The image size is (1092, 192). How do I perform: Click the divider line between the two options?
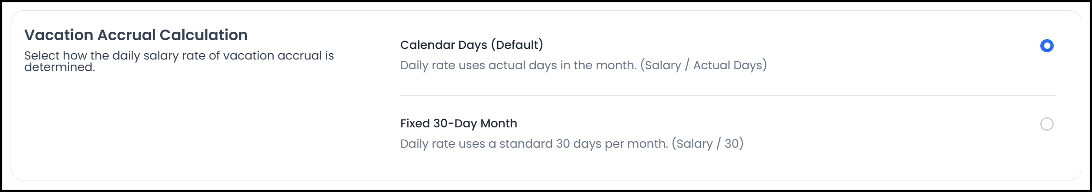727,96
